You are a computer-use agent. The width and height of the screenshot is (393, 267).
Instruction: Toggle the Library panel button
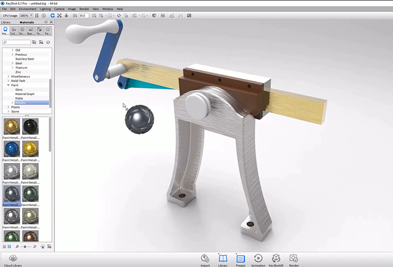pos(223,259)
